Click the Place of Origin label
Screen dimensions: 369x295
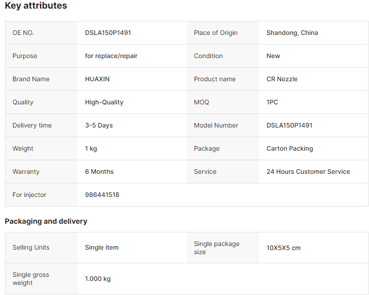click(x=215, y=33)
